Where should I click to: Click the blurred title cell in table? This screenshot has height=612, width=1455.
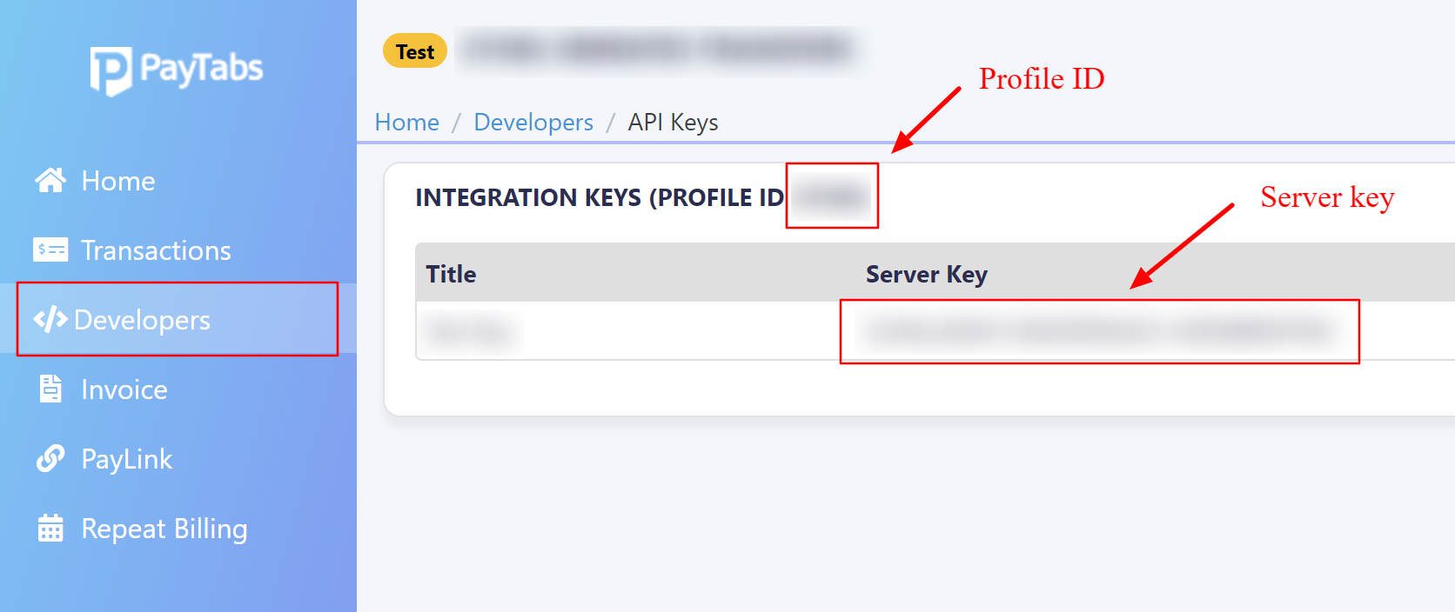[470, 331]
